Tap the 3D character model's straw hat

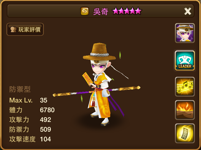(x=99, y=52)
